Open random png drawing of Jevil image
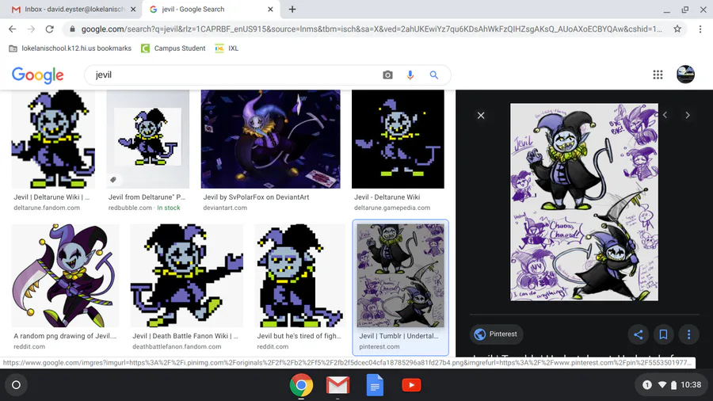 (65, 276)
